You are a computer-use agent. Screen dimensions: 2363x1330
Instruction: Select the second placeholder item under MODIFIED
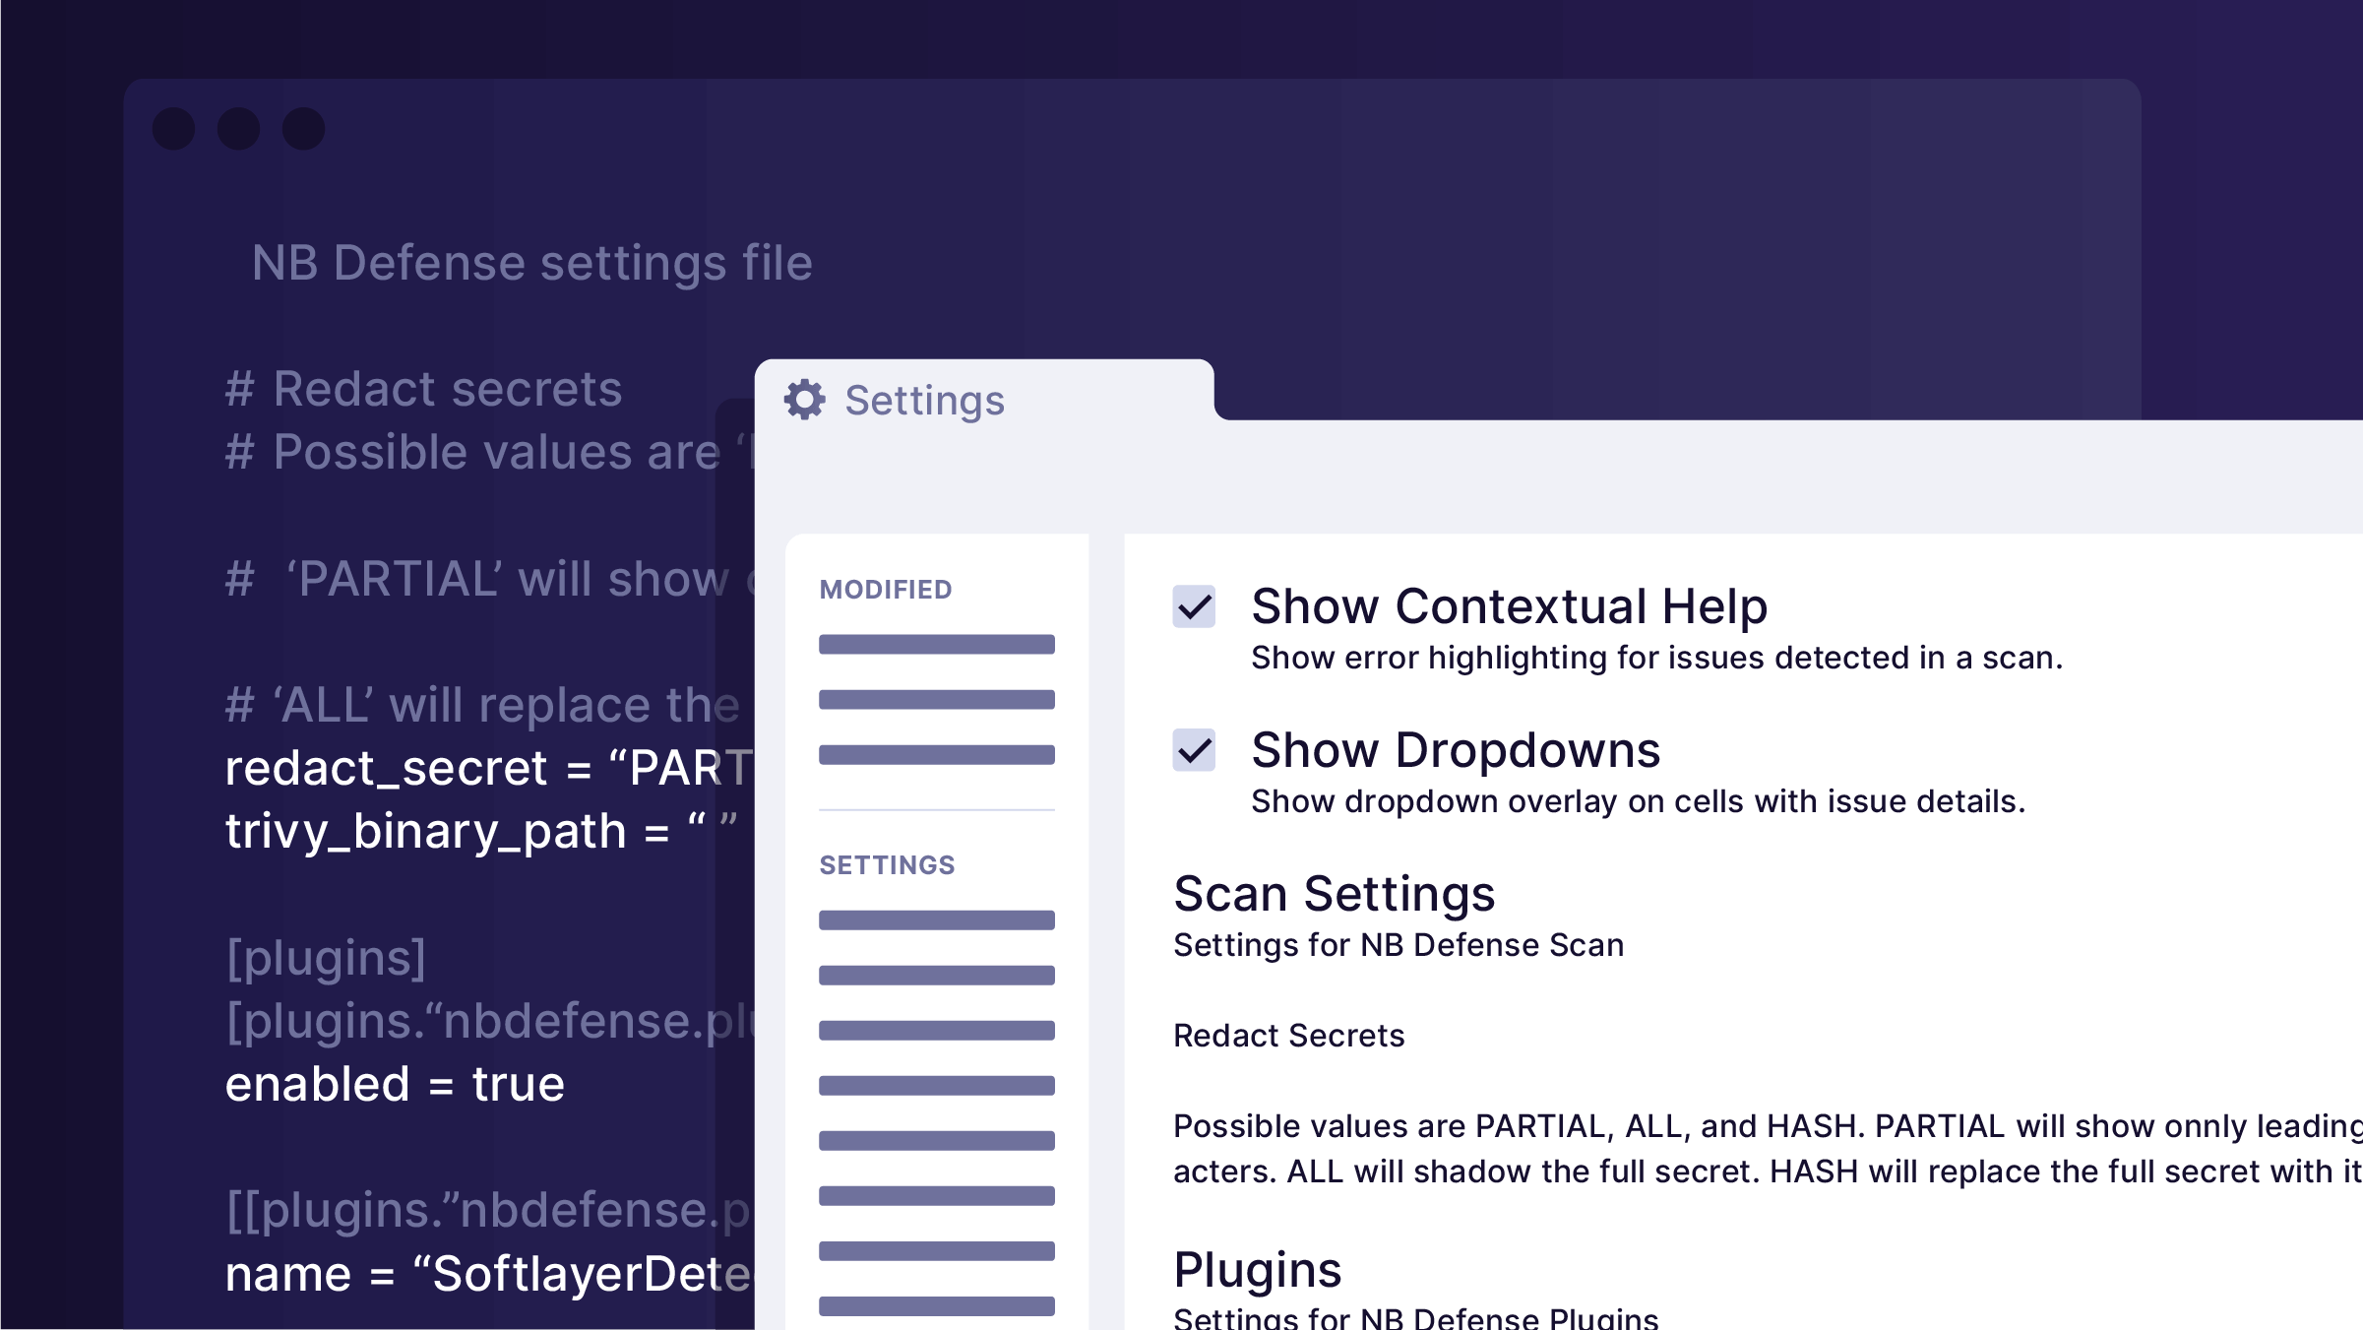coord(935,698)
